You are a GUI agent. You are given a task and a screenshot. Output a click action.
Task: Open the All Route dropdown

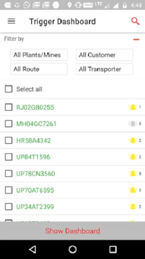pyautogui.click(x=39, y=69)
